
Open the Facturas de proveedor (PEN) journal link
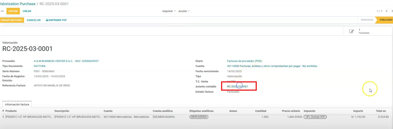(244, 61)
